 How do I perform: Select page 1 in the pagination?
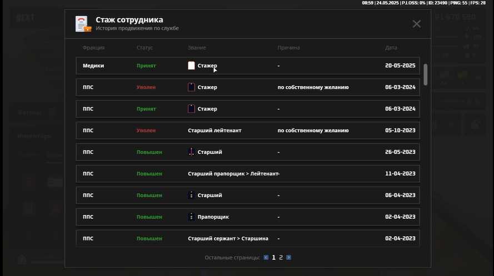pyautogui.click(x=273, y=258)
